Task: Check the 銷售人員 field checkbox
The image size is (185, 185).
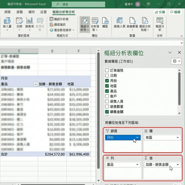Action: tap(107, 101)
